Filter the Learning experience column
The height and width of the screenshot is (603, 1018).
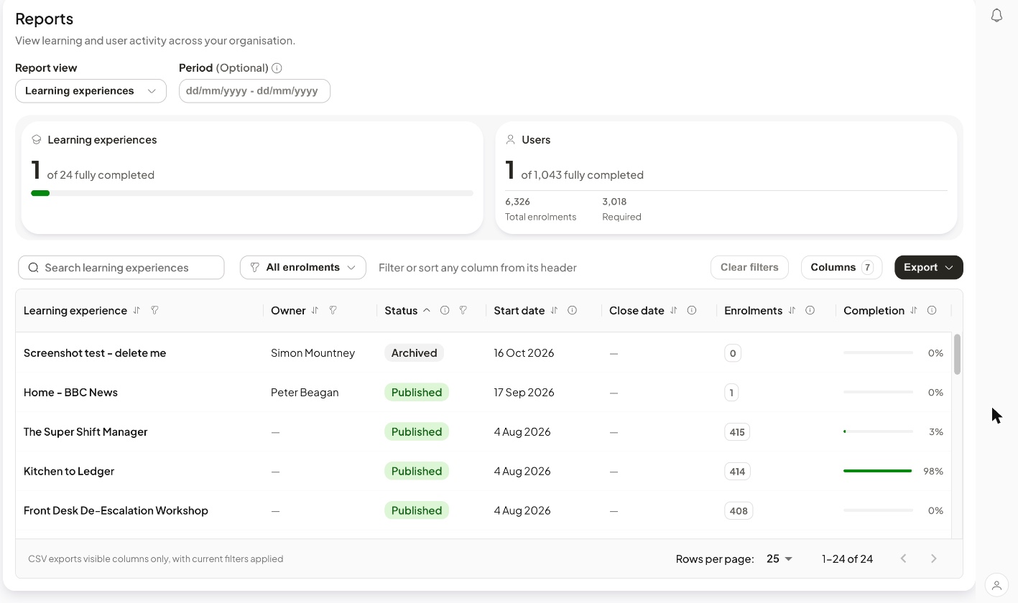154,311
